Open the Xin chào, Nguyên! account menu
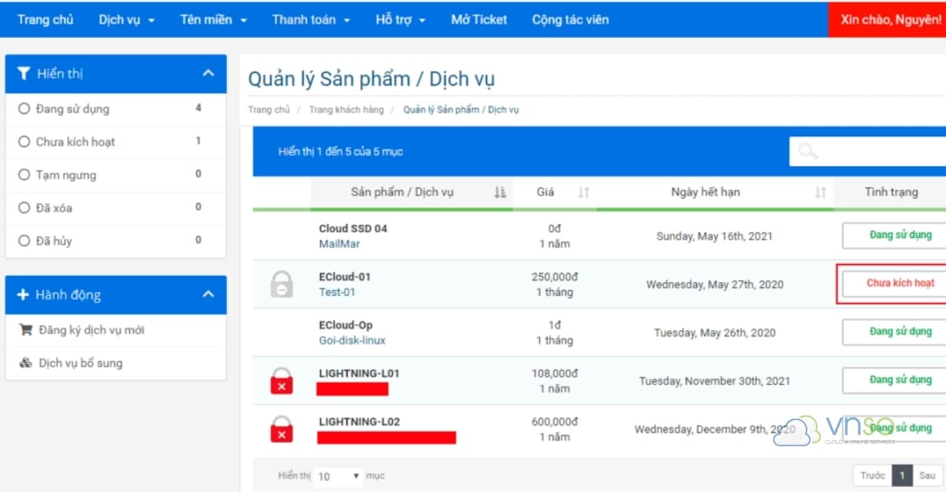 click(887, 20)
